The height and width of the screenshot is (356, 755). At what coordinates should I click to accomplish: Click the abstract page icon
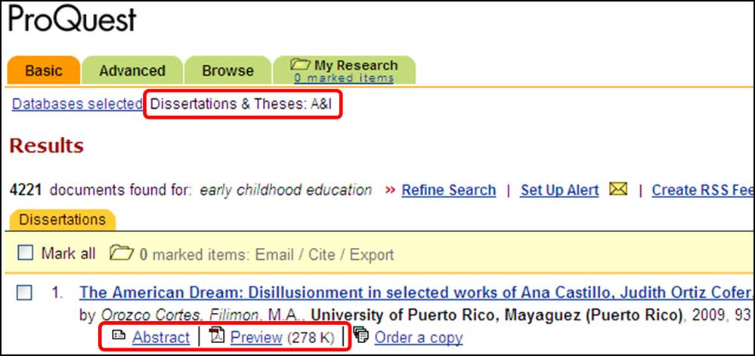pyautogui.click(x=118, y=336)
